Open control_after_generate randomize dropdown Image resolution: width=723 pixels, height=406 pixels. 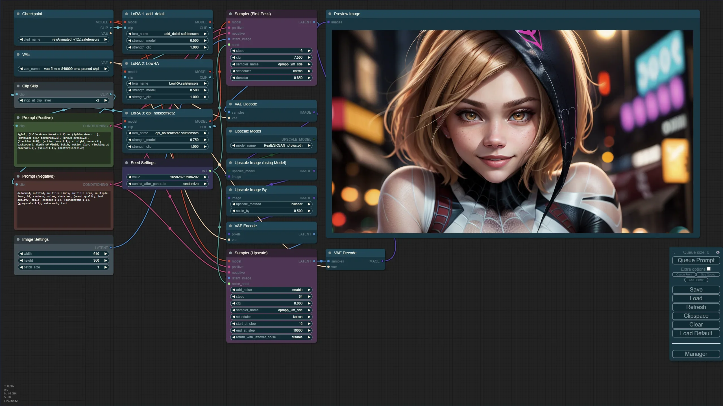point(167,184)
